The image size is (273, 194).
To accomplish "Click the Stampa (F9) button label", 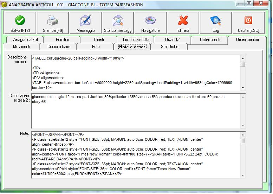I will tap(53, 30).
